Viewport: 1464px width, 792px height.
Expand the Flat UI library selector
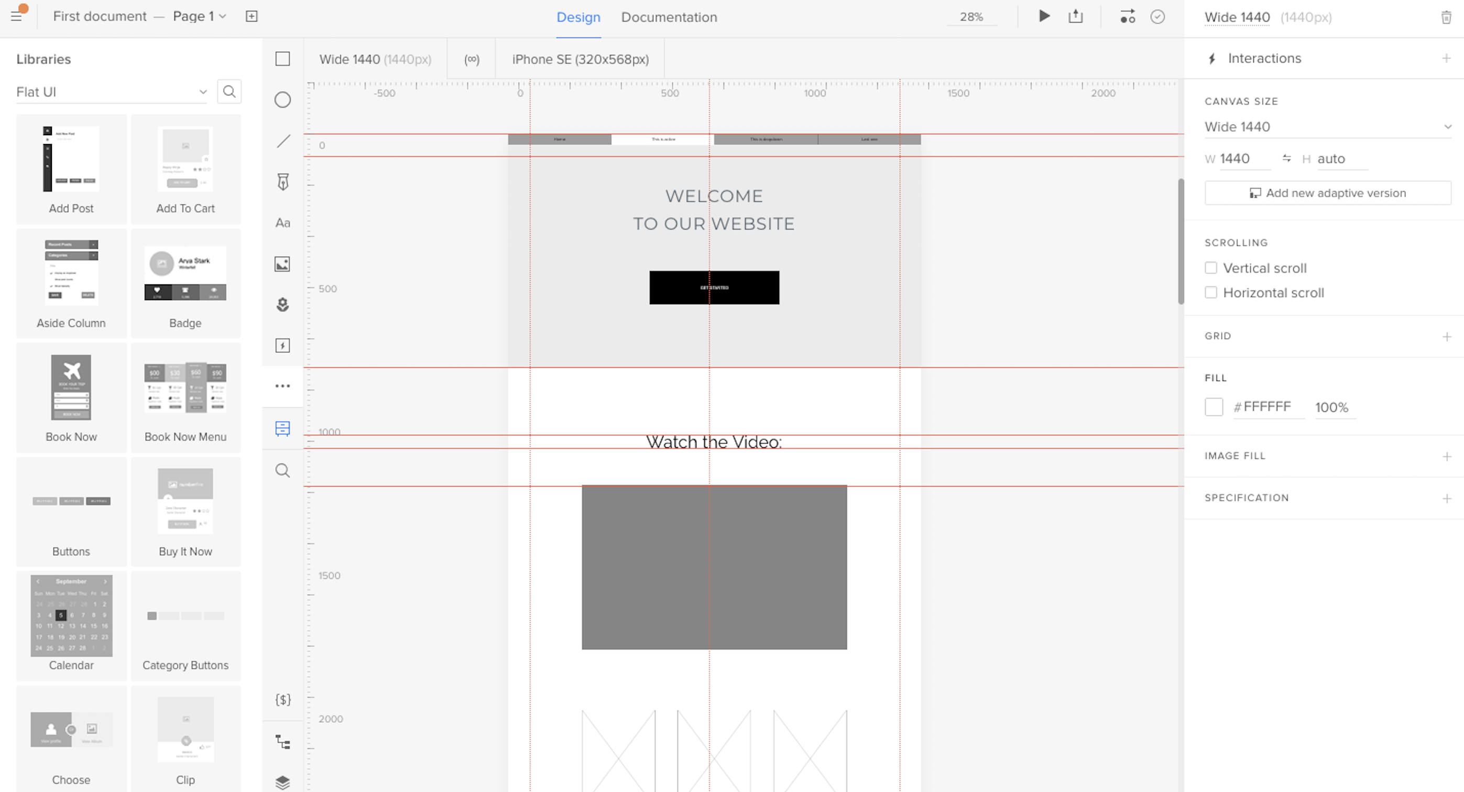tap(202, 92)
